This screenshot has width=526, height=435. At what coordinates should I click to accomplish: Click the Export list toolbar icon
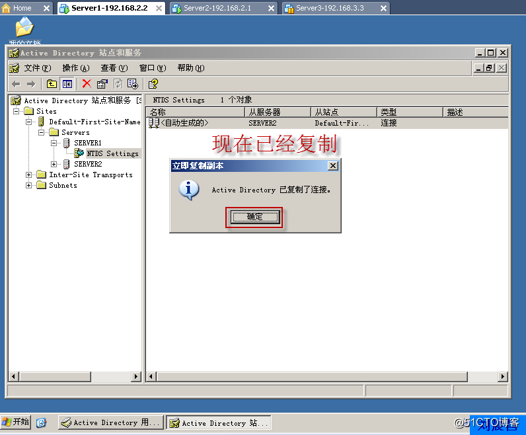(133, 84)
